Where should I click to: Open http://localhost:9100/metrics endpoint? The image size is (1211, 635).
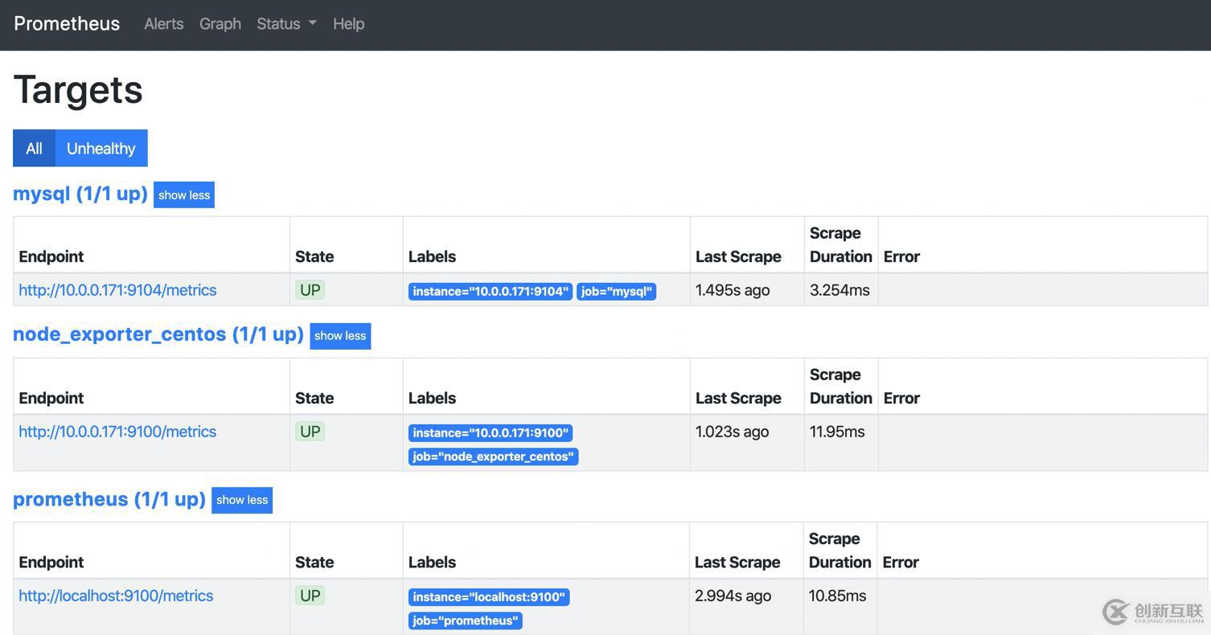point(116,596)
